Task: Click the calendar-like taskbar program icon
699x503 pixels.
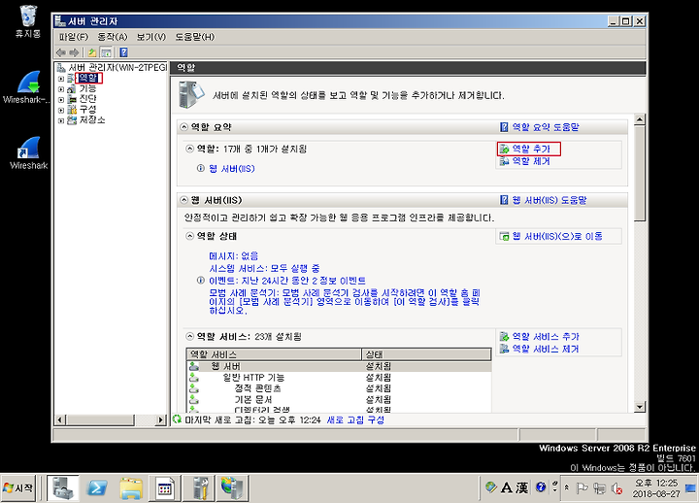Action: 164,488
